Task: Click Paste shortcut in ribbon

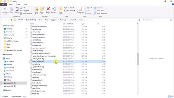Action: click(x=26, y=13)
